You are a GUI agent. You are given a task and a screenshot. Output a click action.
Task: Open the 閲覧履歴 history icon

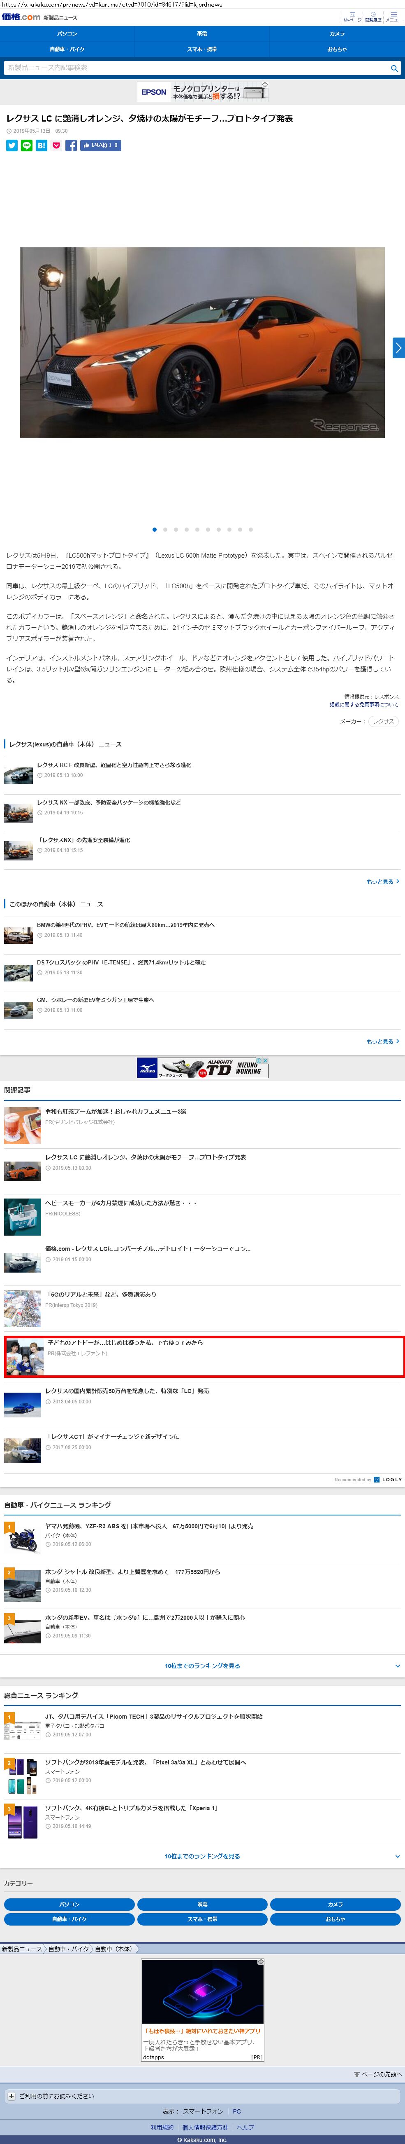[373, 16]
